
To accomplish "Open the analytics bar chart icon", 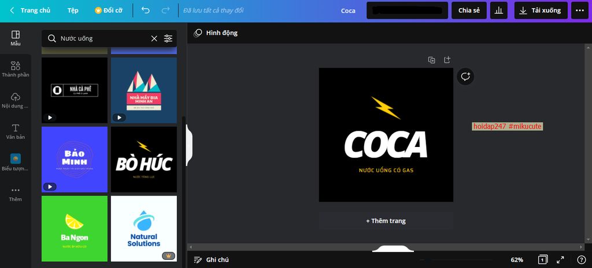I will [x=499, y=10].
